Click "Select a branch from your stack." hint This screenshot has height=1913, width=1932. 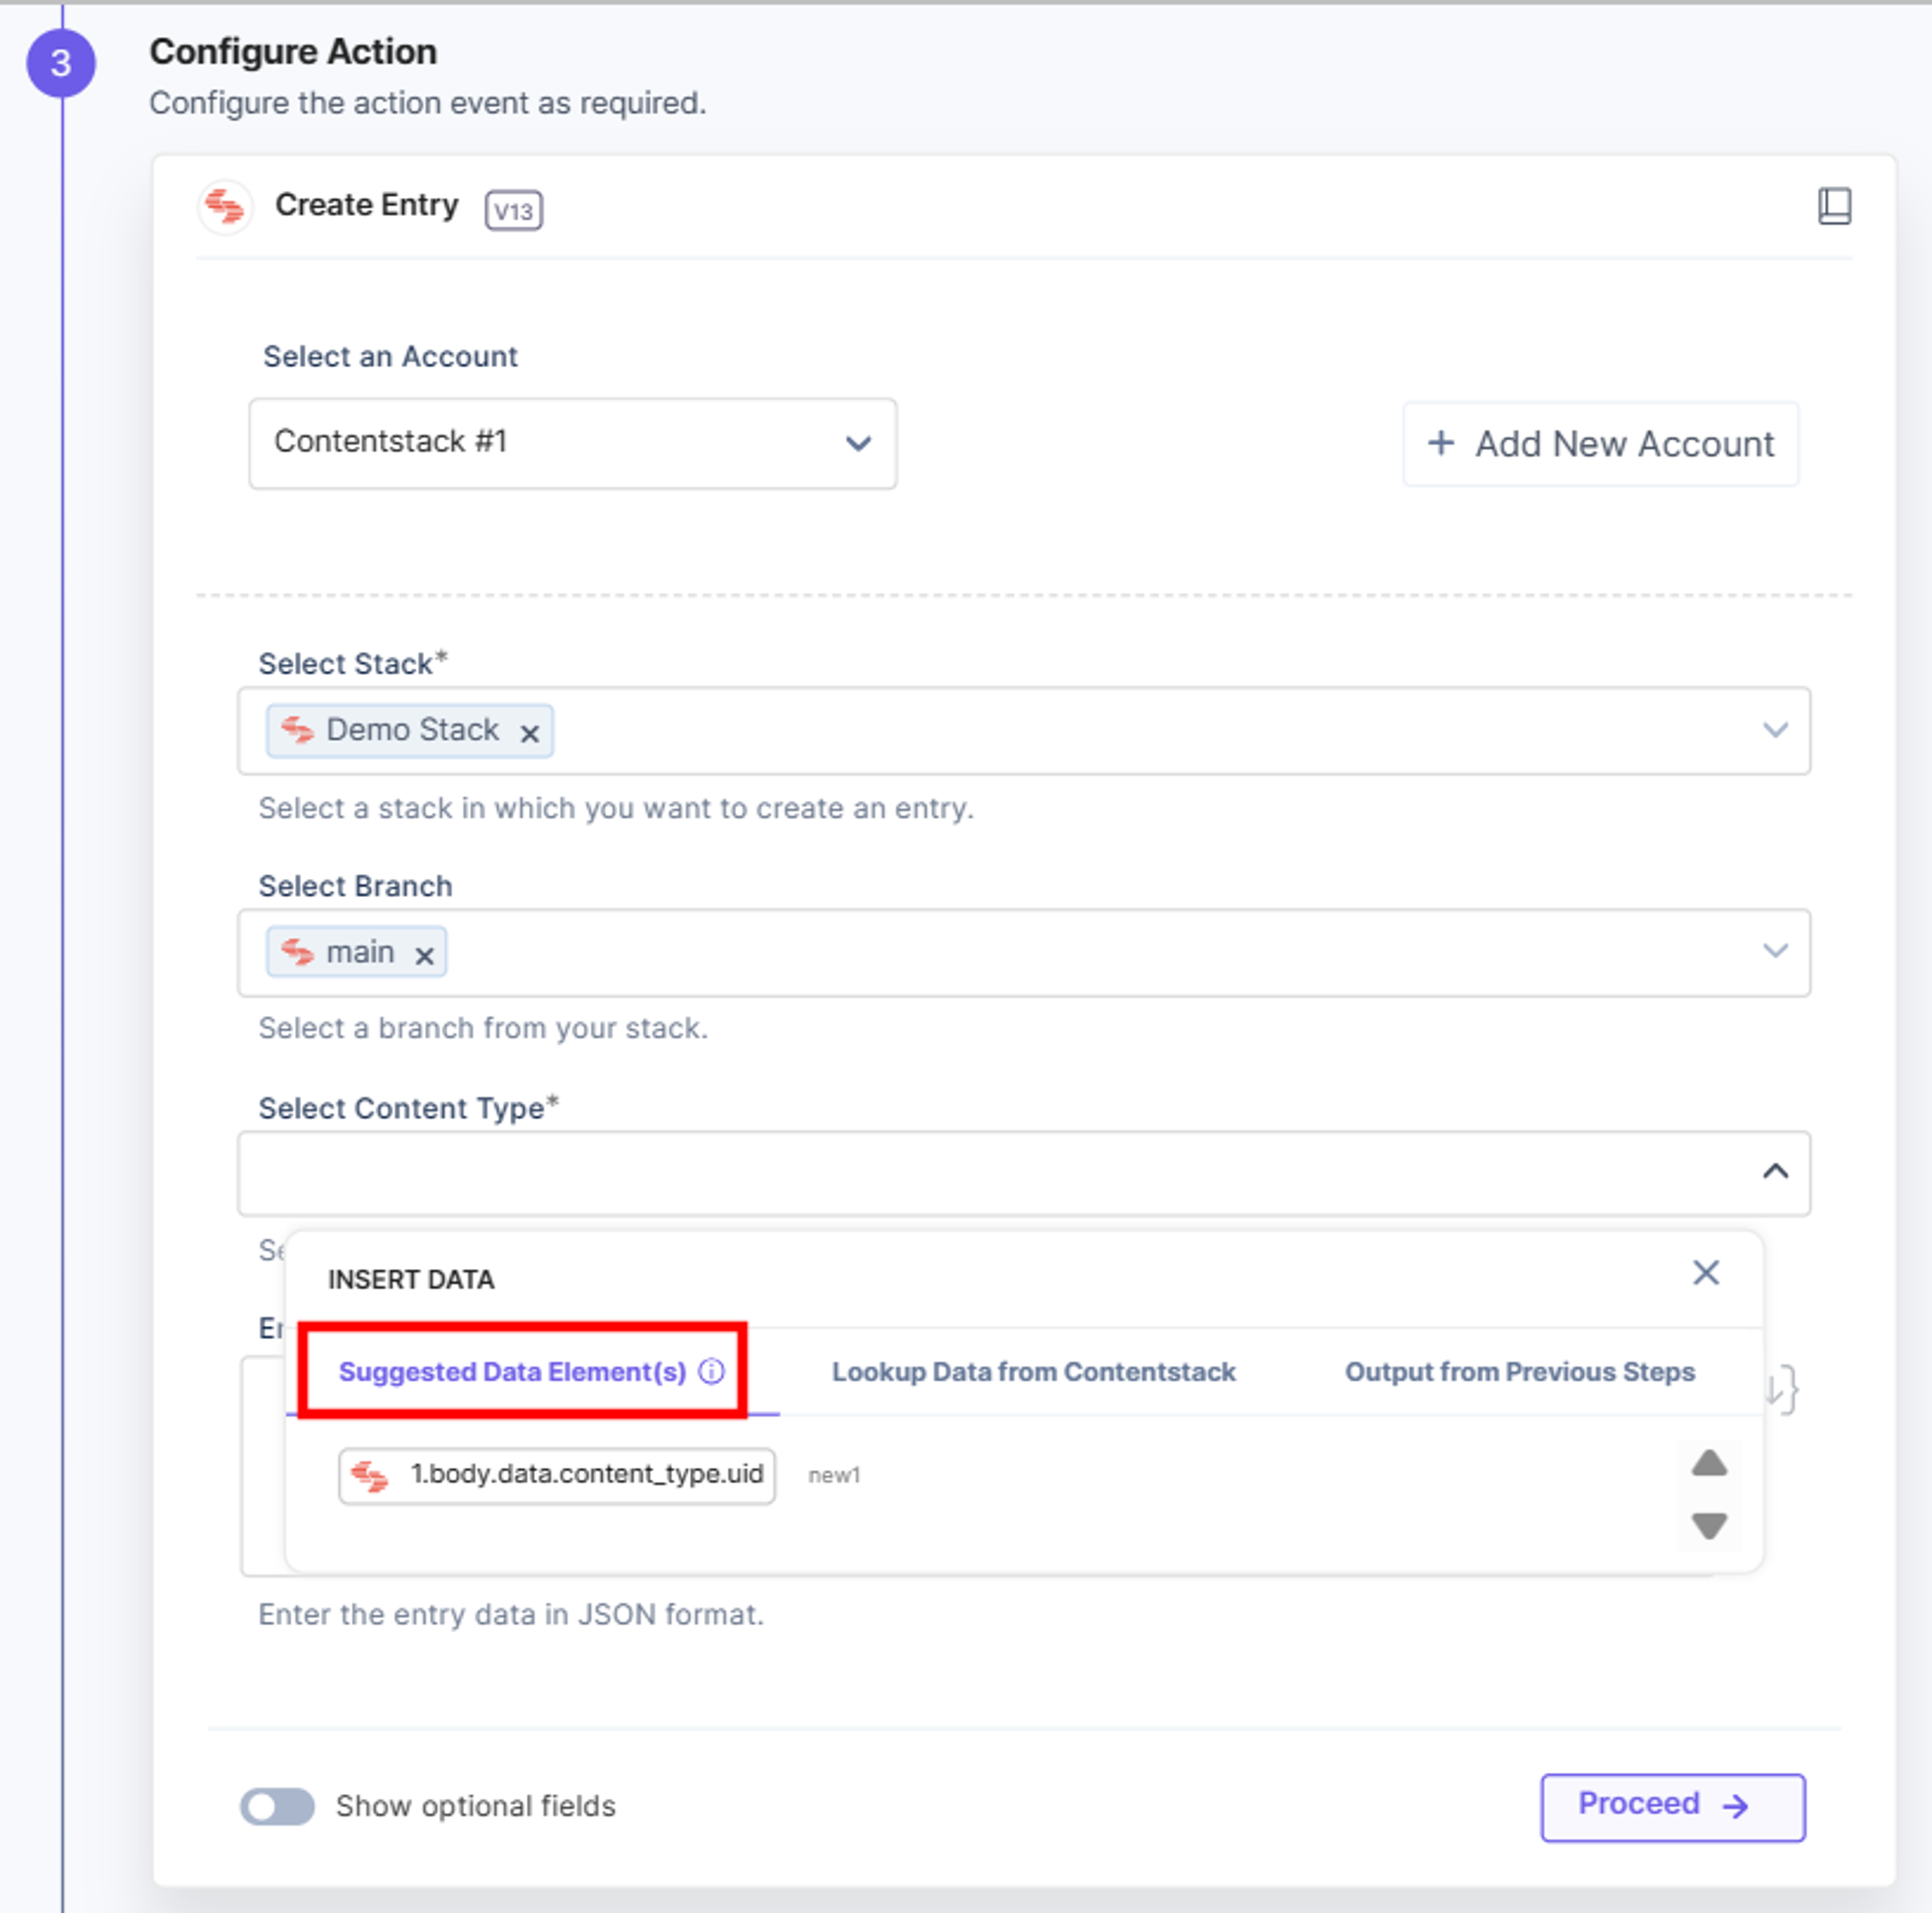(x=483, y=1029)
